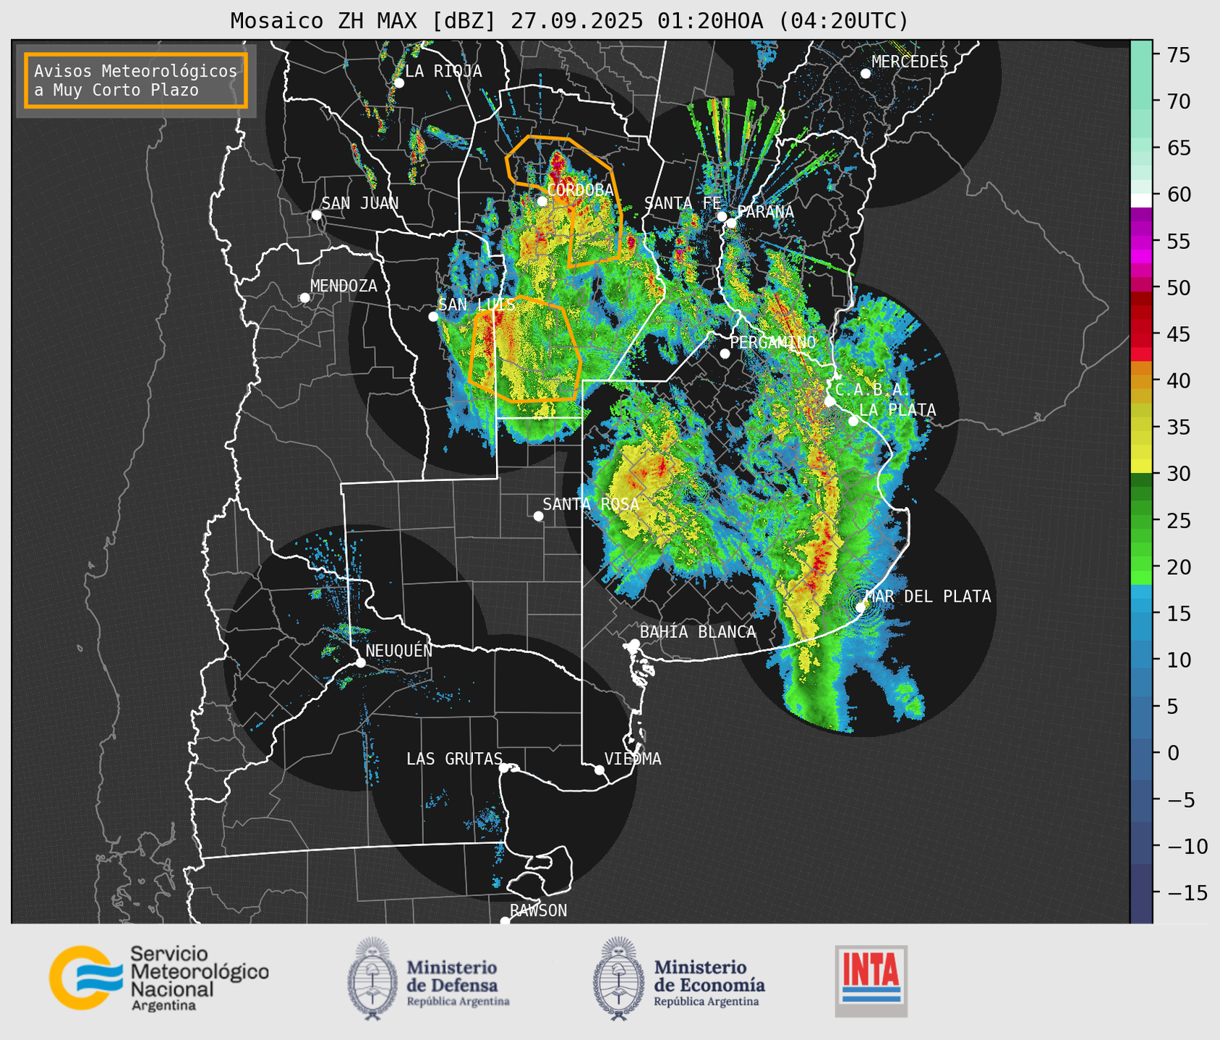Click the Pergamino city label
Image resolution: width=1220 pixels, height=1040 pixels.
click(x=772, y=342)
